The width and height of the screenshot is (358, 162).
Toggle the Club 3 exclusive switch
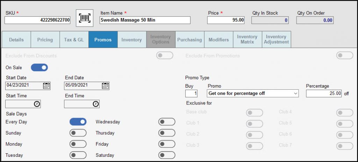(255, 146)
